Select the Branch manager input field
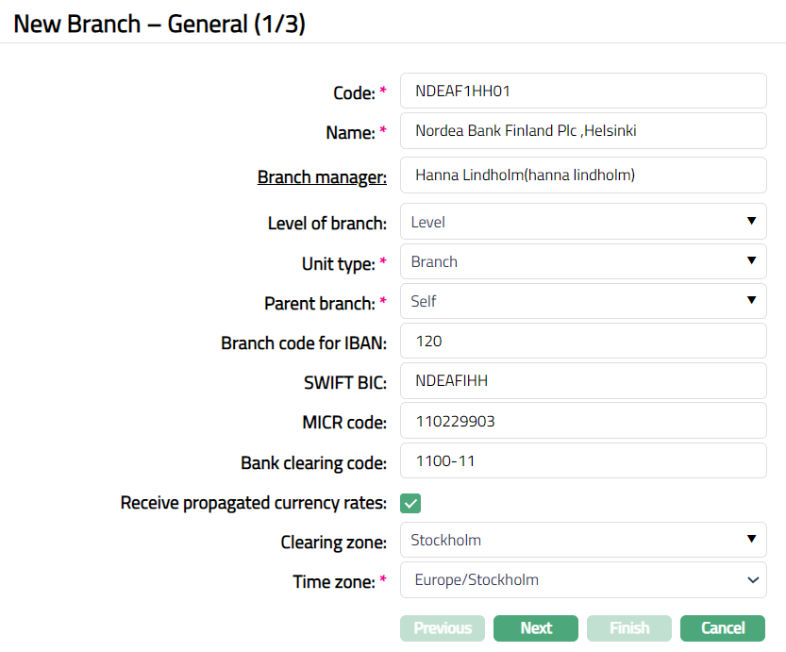The image size is (786, 652). [583, 176]
